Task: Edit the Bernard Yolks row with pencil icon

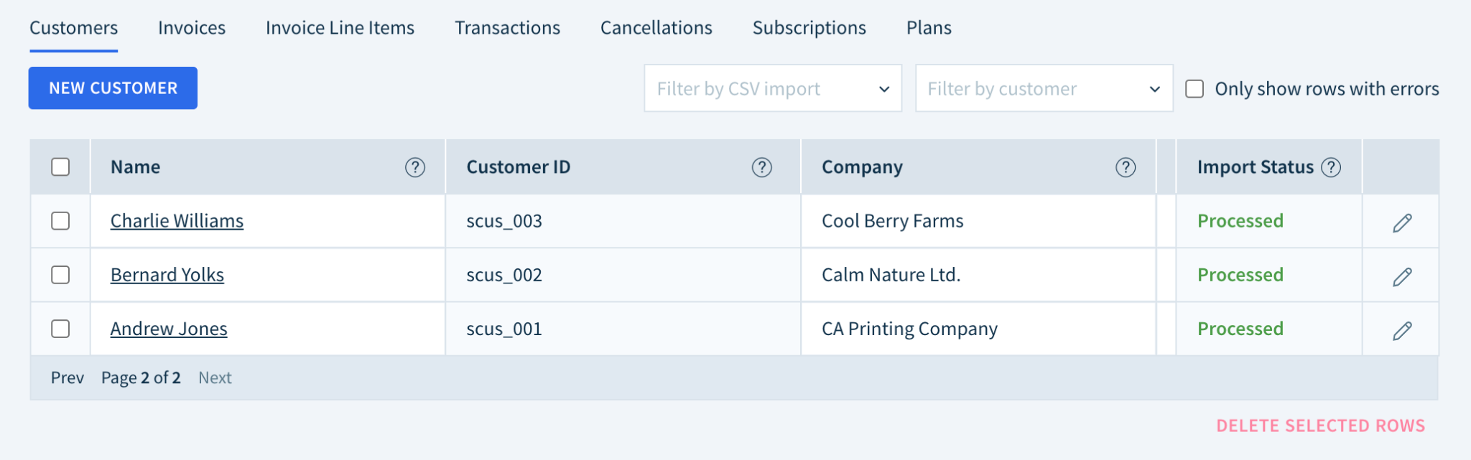Action: [1402, 276]
